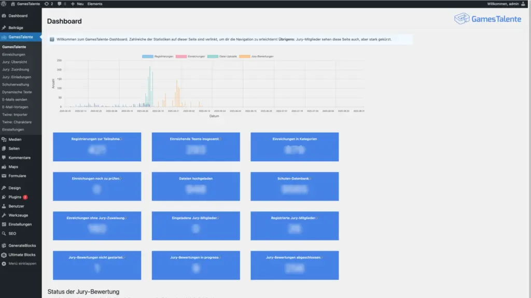Image resolution: width=531 pixels, height=298 pixels.
Task: Open Schulverwaltung submenu item
Action: (x=16, y=84)
